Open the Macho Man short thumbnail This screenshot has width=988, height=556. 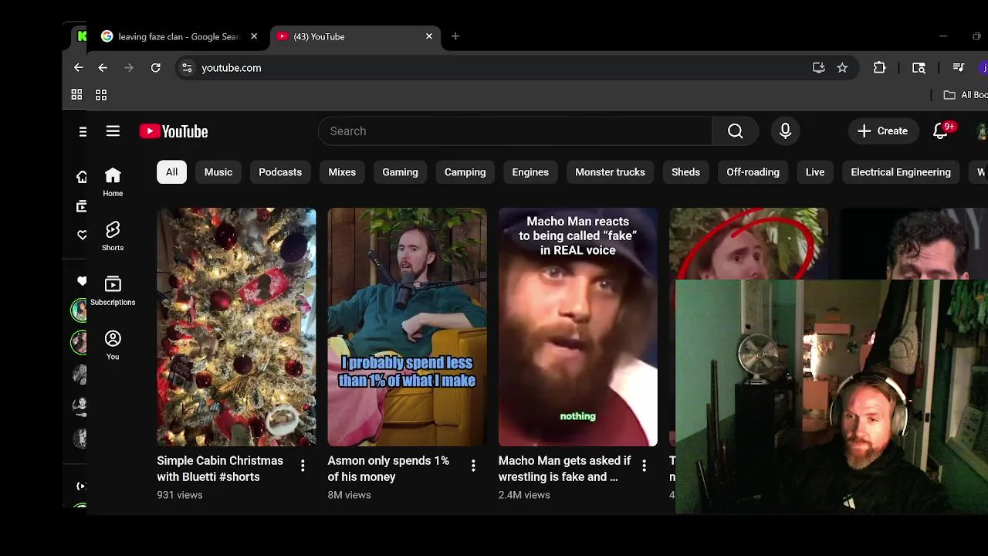tap(578, 327)
